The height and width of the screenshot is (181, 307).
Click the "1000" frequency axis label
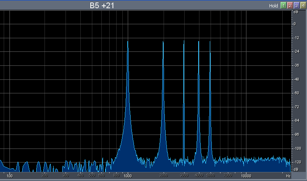pos(128,176)
